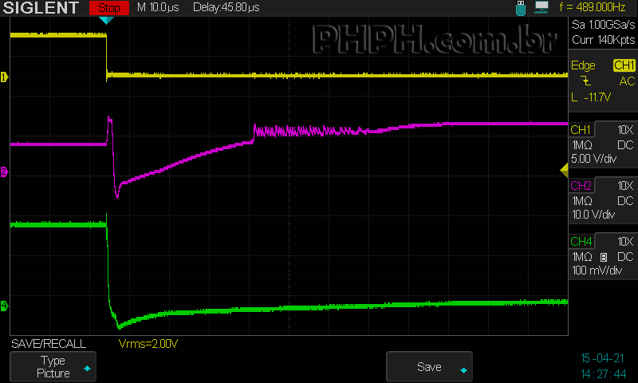Click the f = 489.000Hz frequency readout
The image size is (638, 383).
593,7
